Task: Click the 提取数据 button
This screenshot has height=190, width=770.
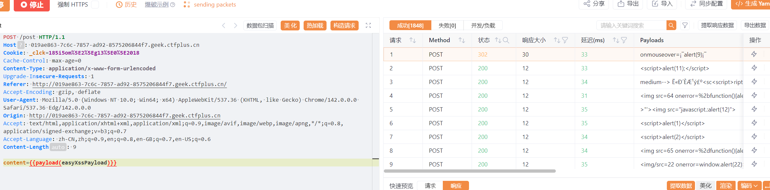Action: pos(681,185)
